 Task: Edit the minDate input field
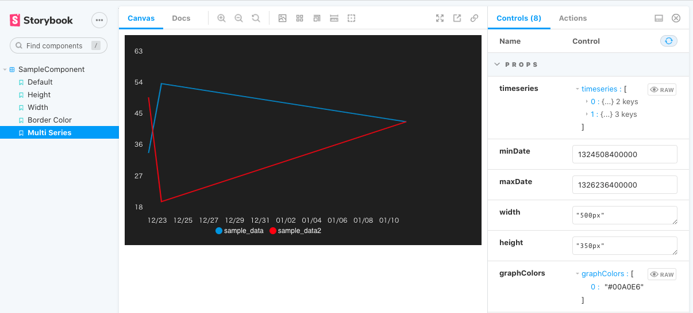coord(625,154)
